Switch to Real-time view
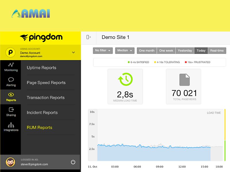 (x=217, y=51)
